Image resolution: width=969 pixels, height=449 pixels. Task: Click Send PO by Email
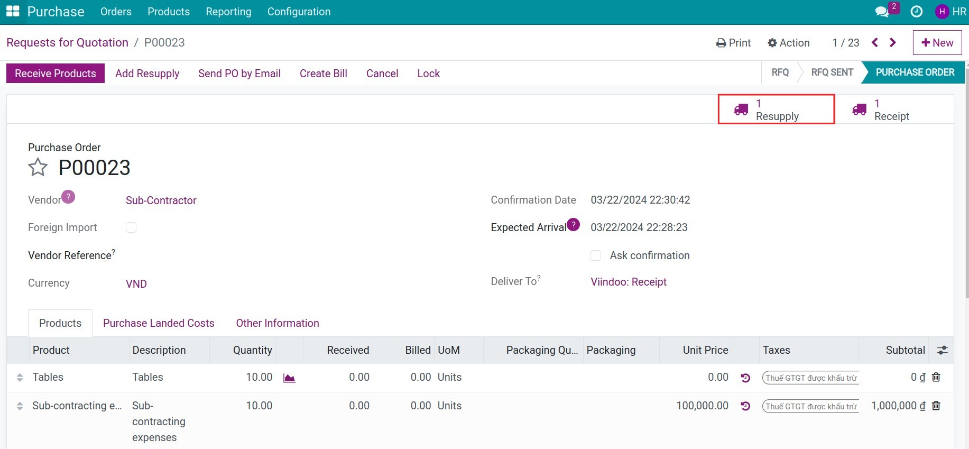tap(239, 74)
